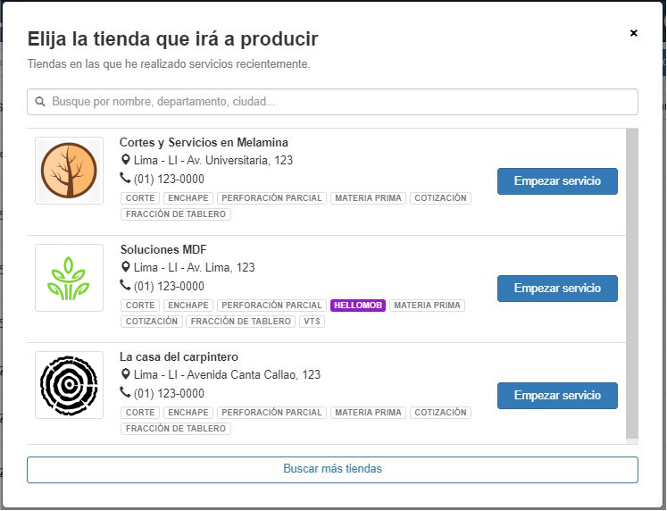Click location pin for Av. Universitaria address

click(x=126, y=160)
